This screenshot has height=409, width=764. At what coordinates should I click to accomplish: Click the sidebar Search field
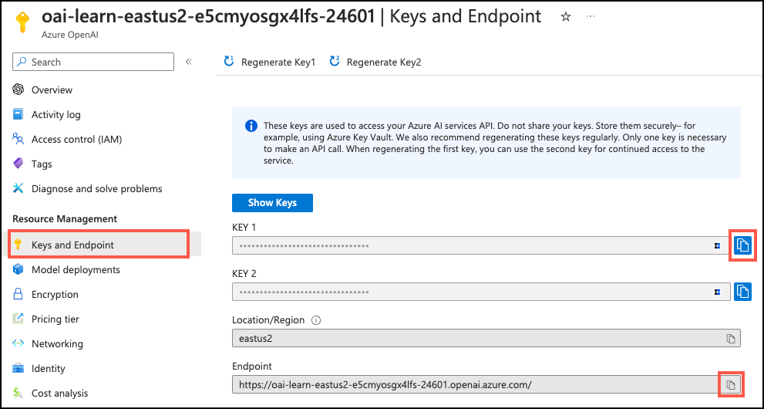(x=93, y=62)
